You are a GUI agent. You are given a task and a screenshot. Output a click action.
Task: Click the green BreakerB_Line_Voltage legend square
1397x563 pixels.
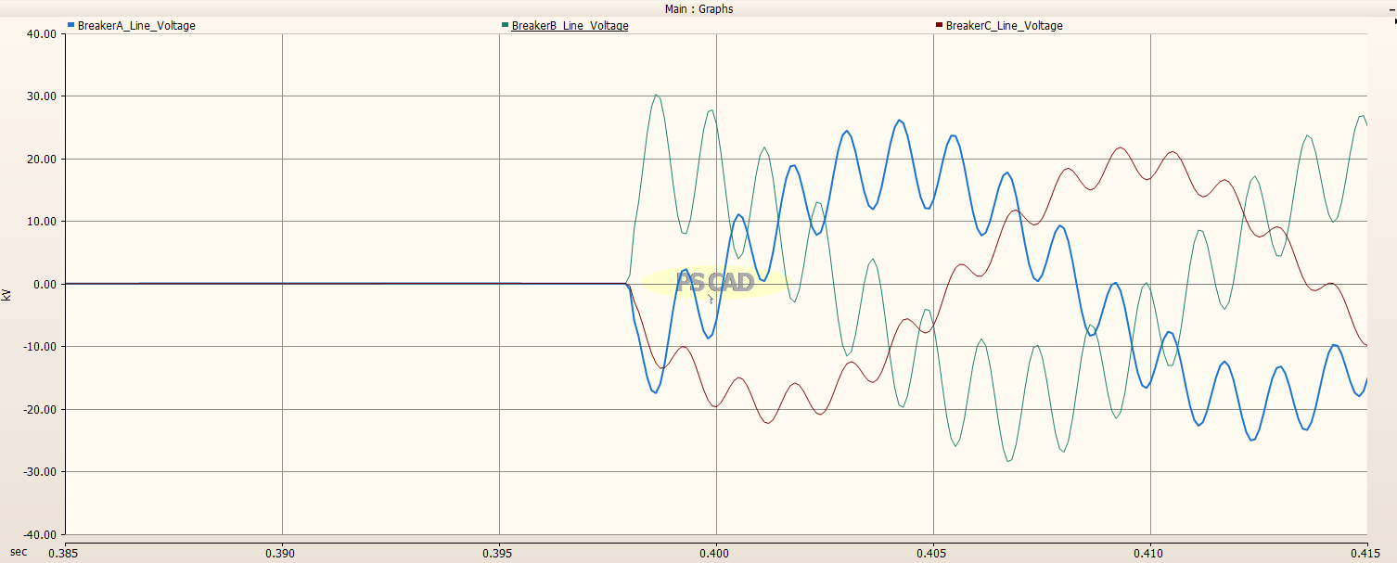coord(505,25)
